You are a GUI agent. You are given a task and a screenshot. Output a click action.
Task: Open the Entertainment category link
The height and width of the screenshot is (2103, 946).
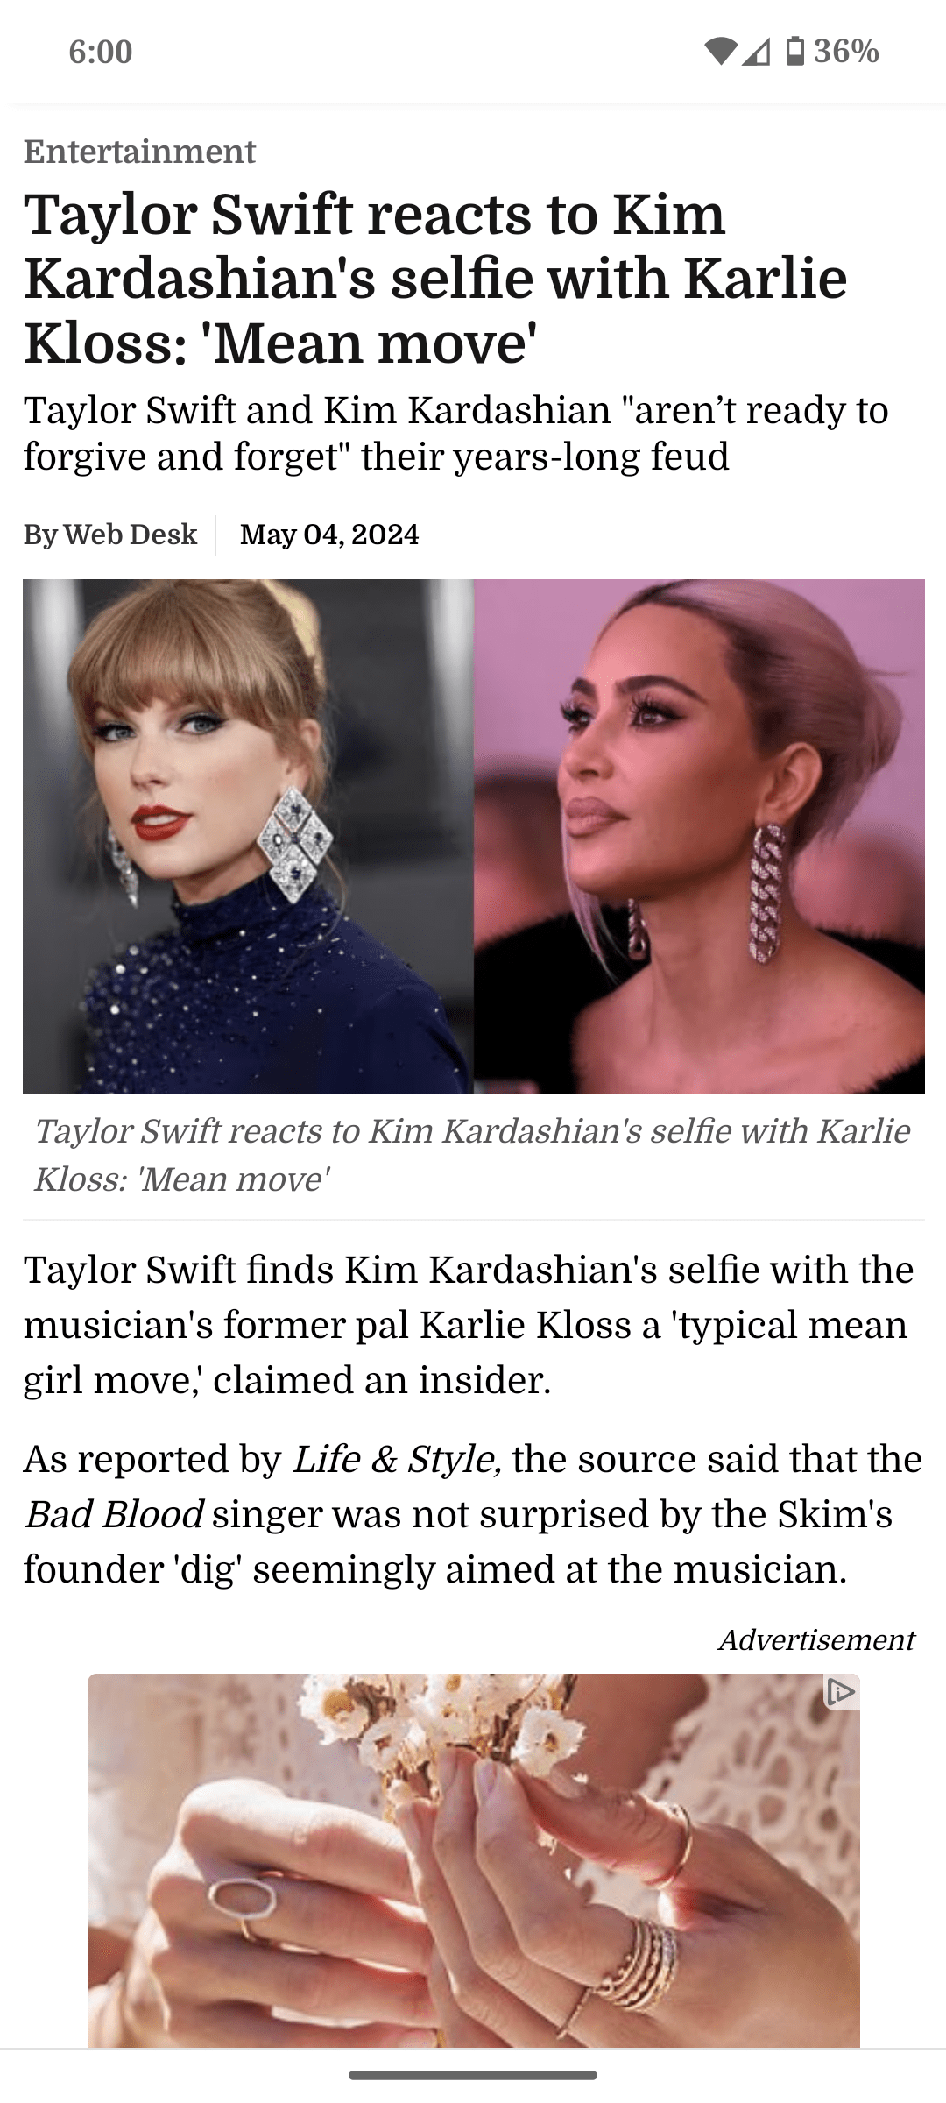(139, 152)
